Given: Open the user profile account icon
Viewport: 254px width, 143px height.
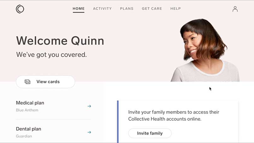Looking at the screenshot, I should coord(235,9).
